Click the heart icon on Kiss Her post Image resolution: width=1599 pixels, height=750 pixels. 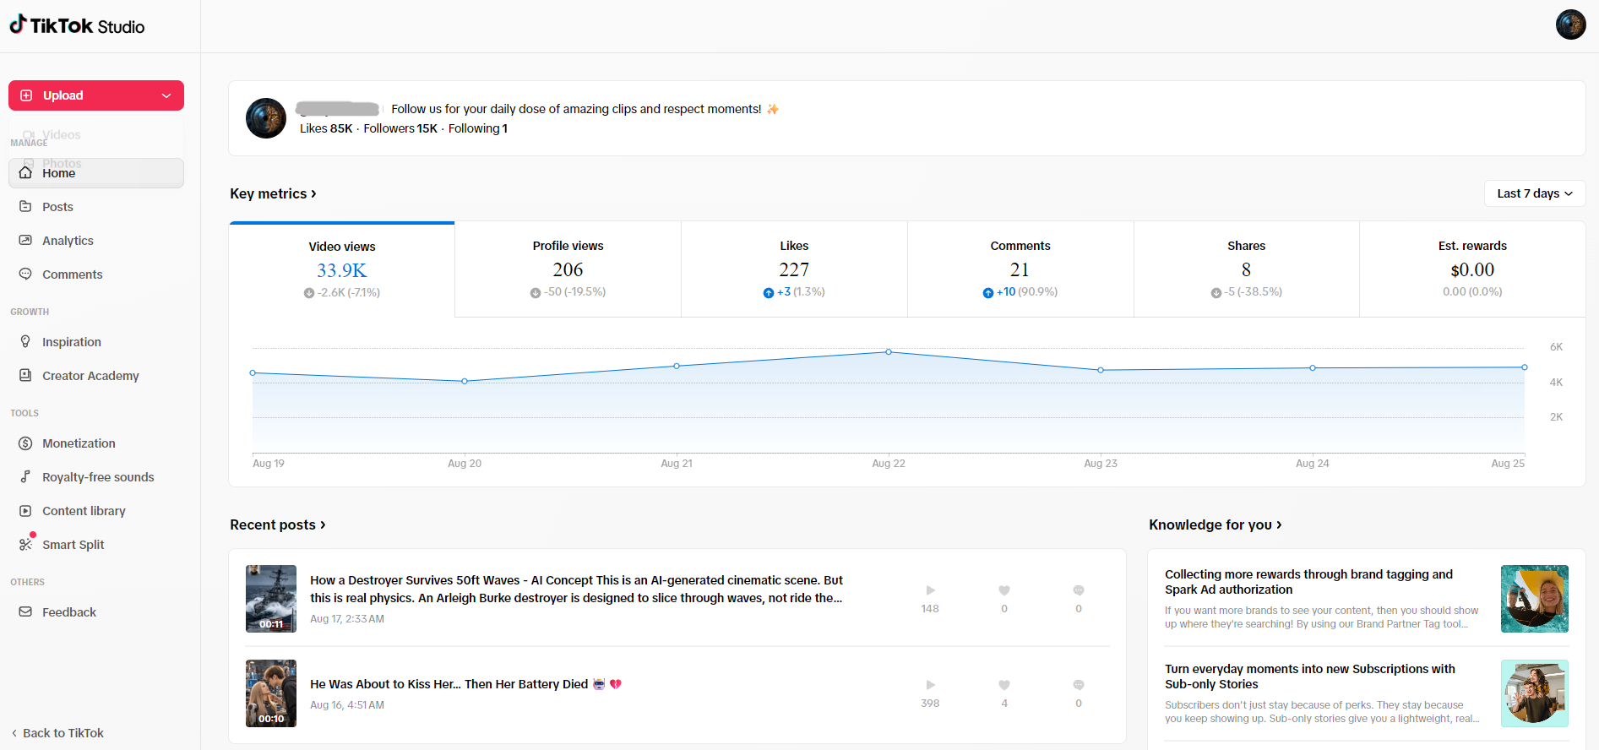coord(1004,685)
